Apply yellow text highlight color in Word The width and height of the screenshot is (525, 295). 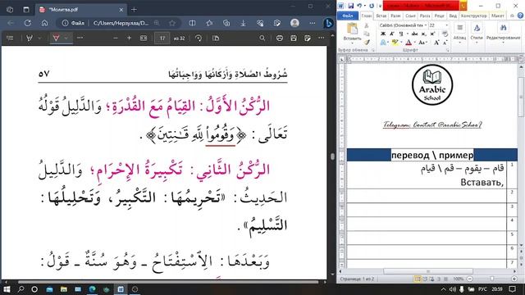click(x=395, y=43)
